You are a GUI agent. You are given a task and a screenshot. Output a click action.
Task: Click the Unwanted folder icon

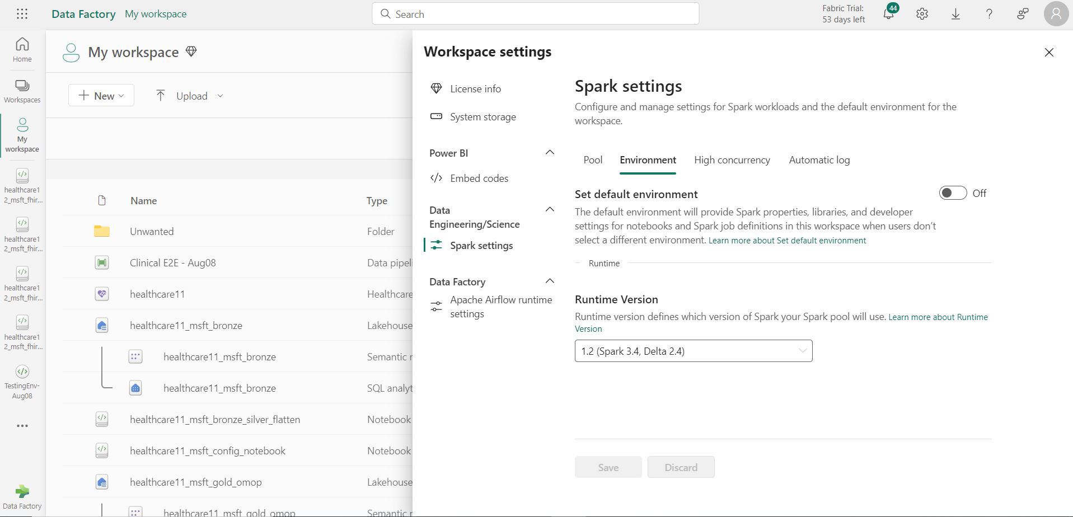101,231
